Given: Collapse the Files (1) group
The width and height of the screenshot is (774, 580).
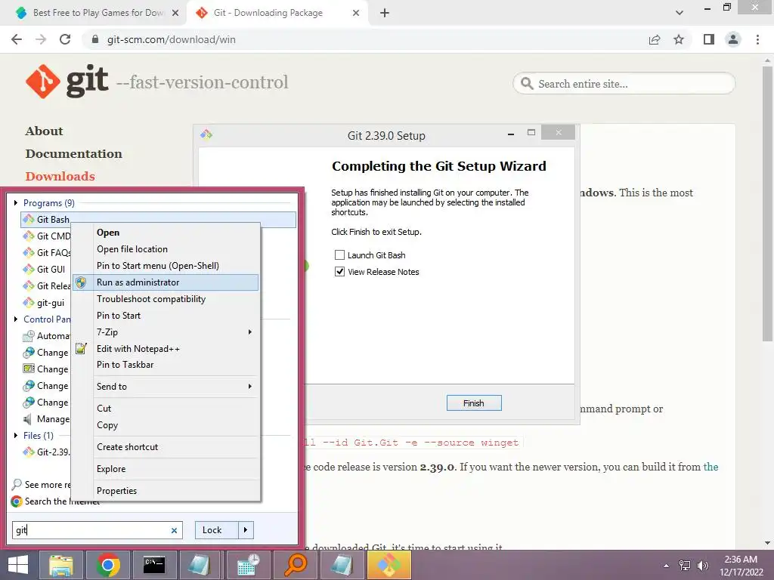Looking at the screenshot, I should 16,436.
